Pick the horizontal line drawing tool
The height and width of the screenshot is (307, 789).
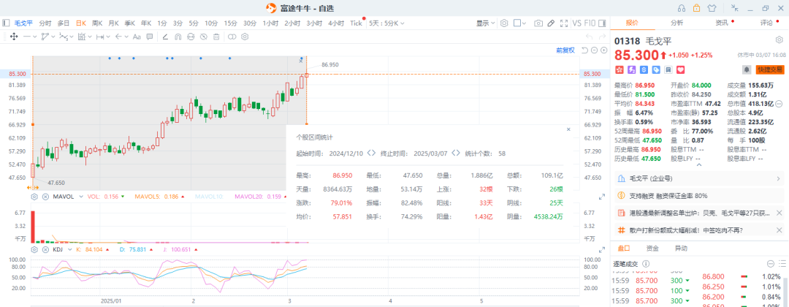pos(27,37)
